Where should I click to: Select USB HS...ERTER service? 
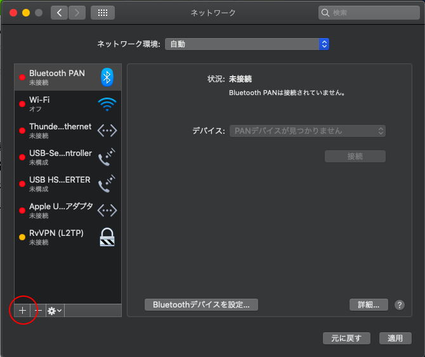coord(68,184)
